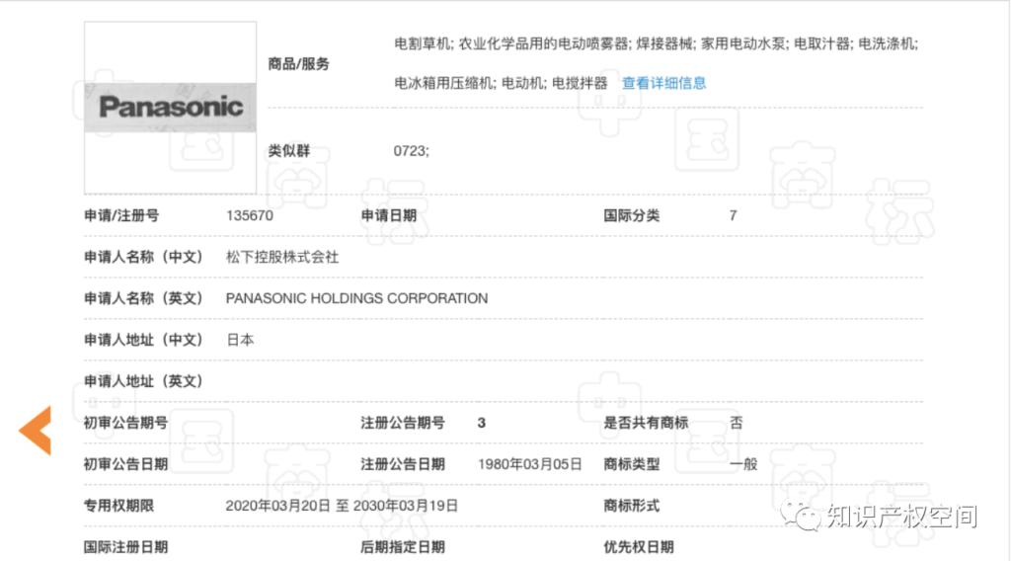Screen dimensions: 1011x561
Task: Click the 优先权日期 label
Action: point(639,547)
